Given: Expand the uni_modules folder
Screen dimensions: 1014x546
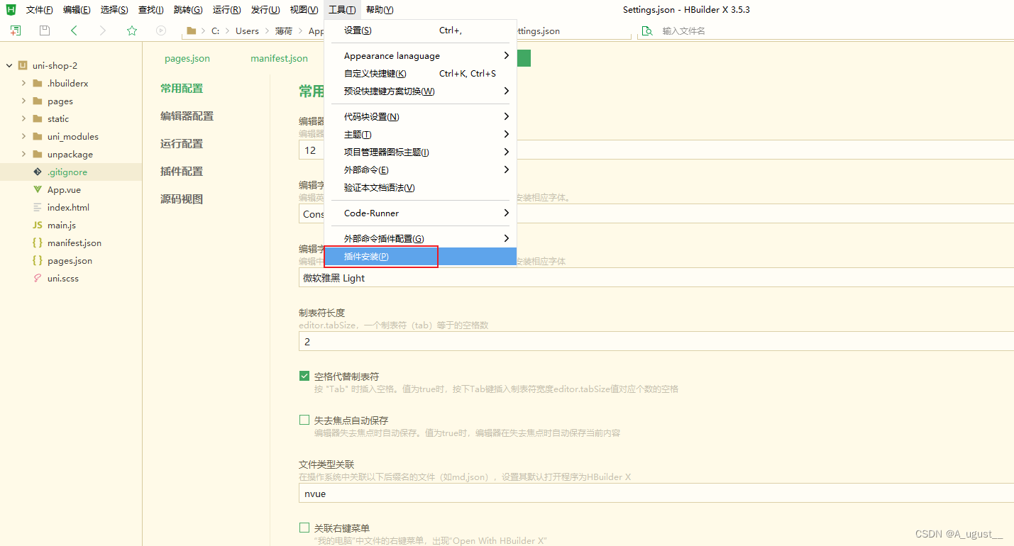Looking at the screenshot, I should click(x=23, y=136).
